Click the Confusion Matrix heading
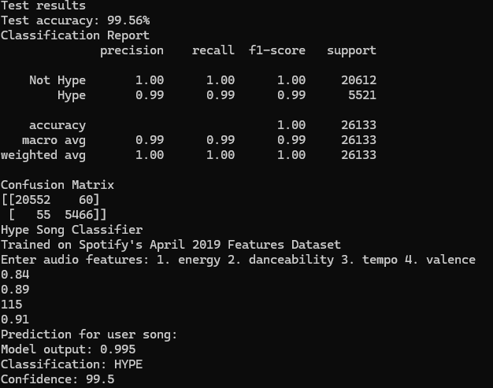The image size is (493, 388). [57, 185]
